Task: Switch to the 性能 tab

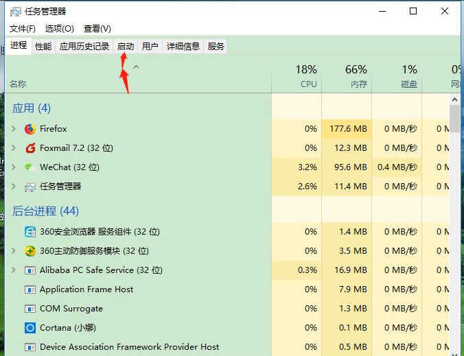Action: (43, 47)
